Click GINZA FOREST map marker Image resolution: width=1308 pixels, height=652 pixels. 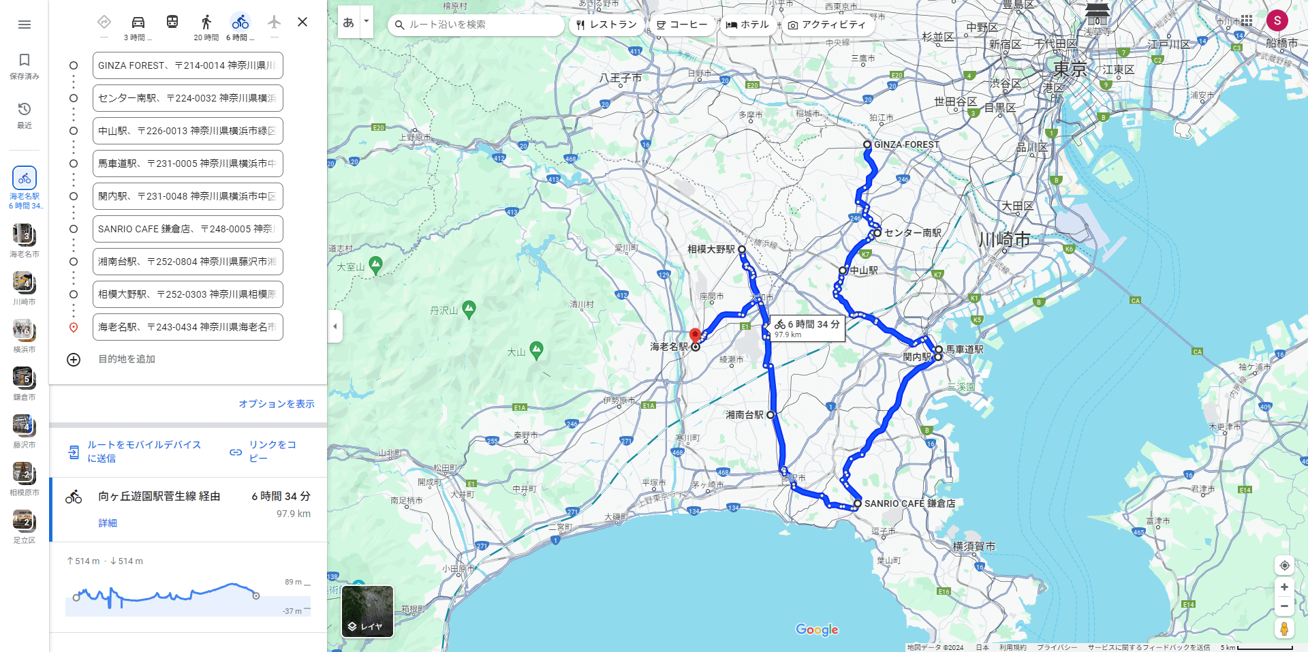tap(867, 144)
